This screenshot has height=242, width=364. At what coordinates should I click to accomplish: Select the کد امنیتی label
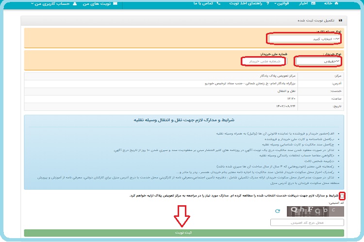[336, 203]
